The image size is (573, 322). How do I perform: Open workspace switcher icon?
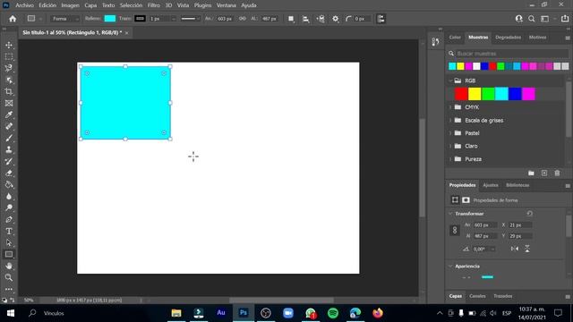(x=545, y=19)
